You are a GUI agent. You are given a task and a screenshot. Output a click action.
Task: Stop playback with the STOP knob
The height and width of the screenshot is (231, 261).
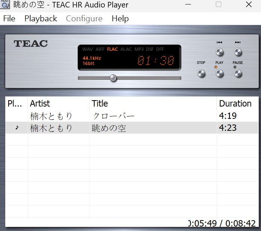[201, 73]
